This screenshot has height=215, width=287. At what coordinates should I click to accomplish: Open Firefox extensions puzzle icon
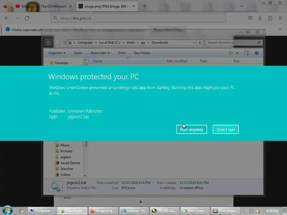tap(270, 18)
